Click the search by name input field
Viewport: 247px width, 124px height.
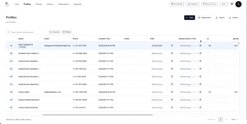(x=28, y=32)
